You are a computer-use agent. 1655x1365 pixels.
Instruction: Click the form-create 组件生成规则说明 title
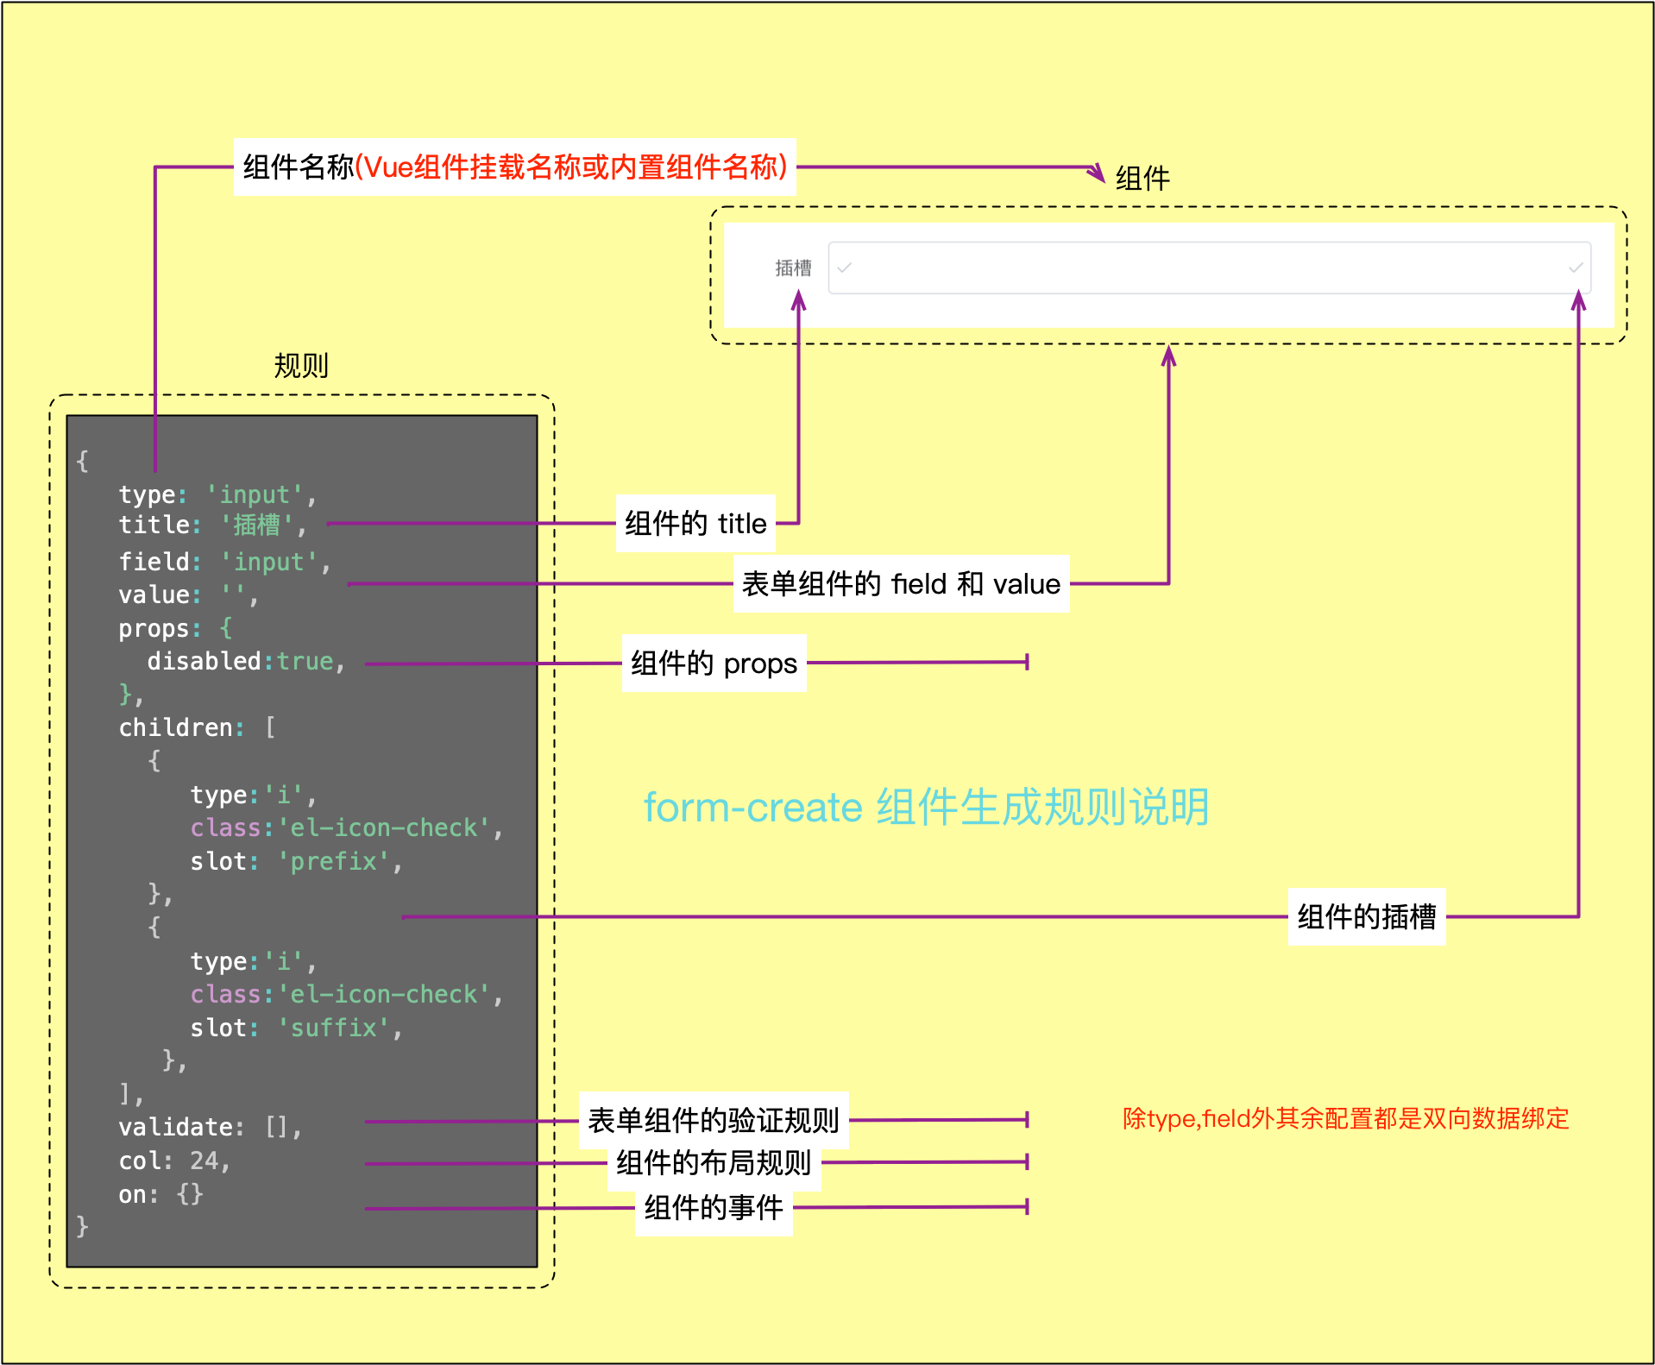925,808
